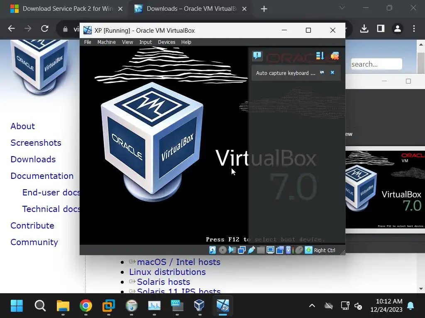Open the About link in website sidebar
Viewport: 425px width, 318px height.
click(23, 126)
